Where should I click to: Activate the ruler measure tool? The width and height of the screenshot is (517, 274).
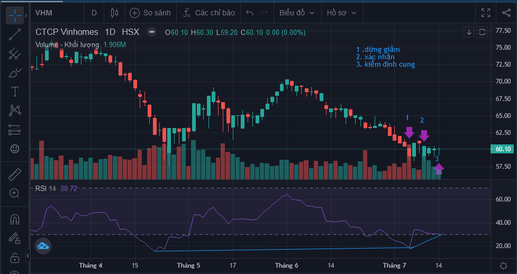(15, 173)
